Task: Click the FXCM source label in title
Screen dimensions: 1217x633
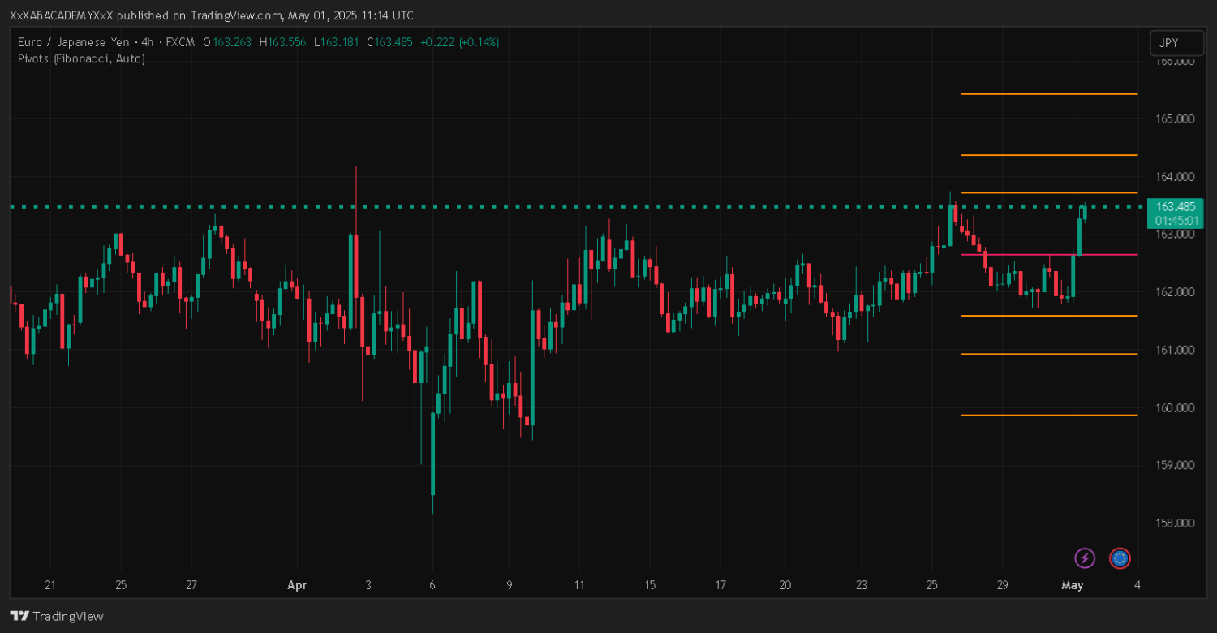Action: (182, 42)
